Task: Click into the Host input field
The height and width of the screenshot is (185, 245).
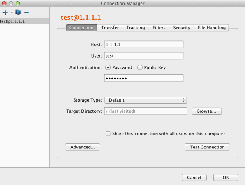Action: click(x=144, y=44)
